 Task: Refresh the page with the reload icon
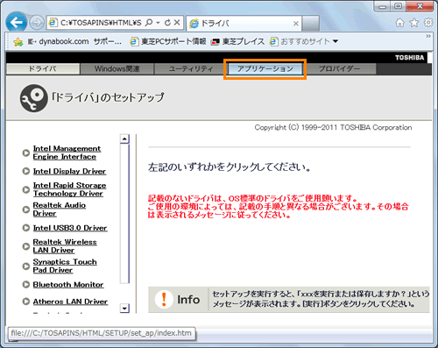pyautogui.click(x=167, y=23)
